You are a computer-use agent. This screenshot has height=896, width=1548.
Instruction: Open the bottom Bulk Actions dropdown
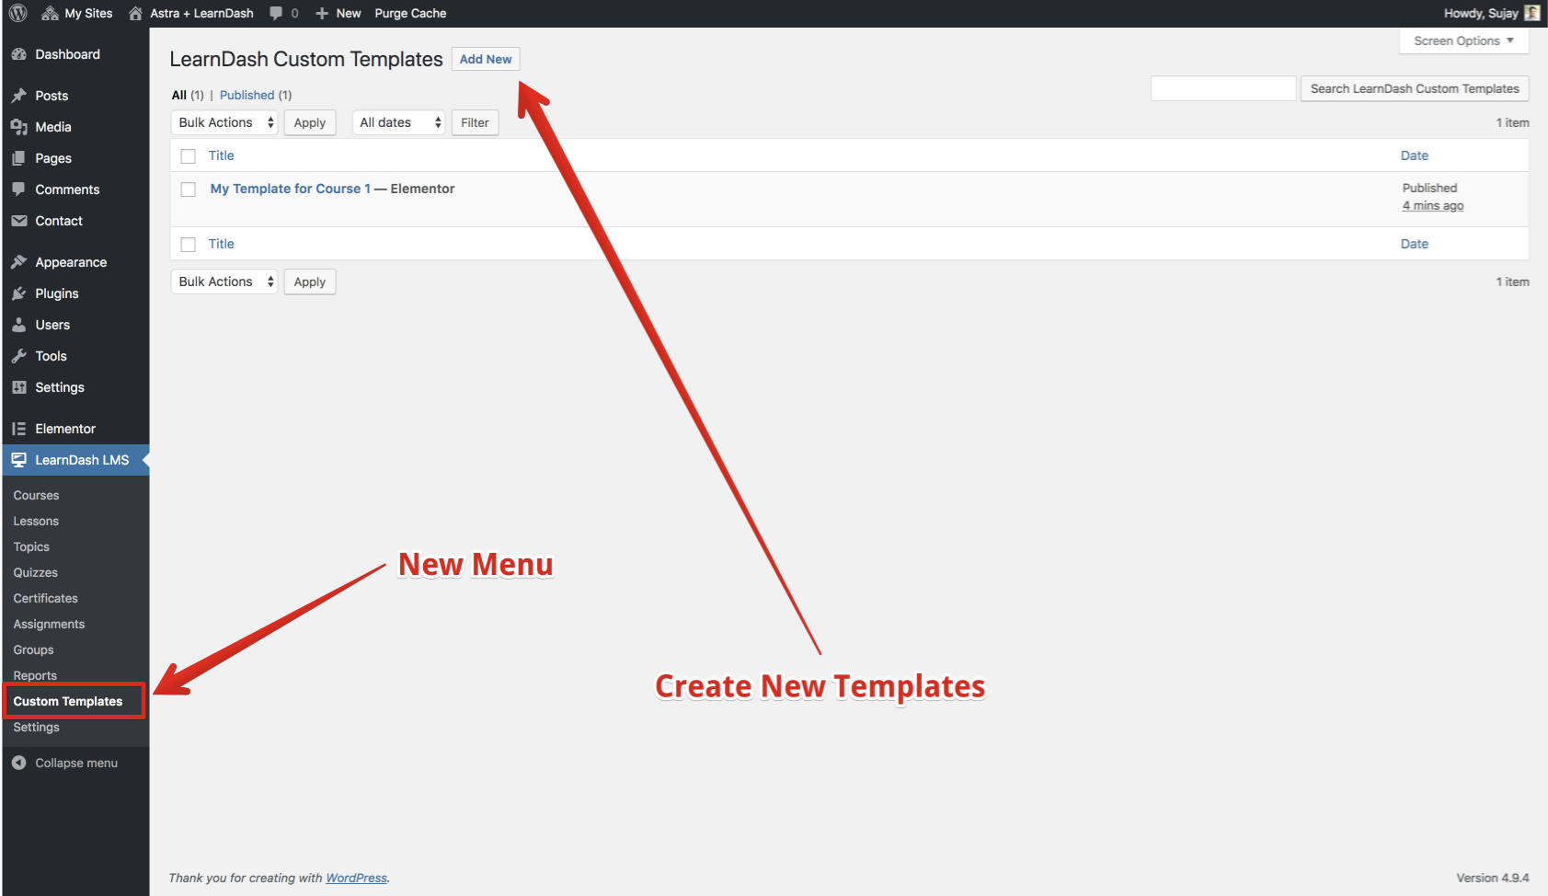tap(224, 281)
